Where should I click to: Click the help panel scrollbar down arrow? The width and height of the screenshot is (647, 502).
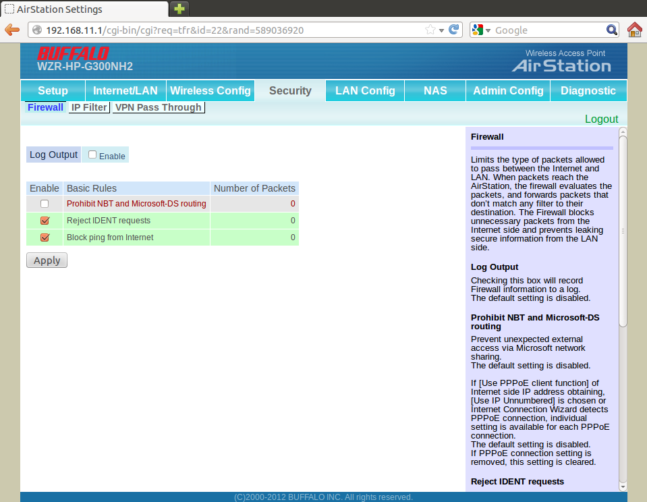pyautogui.click(x=623, y=486)
